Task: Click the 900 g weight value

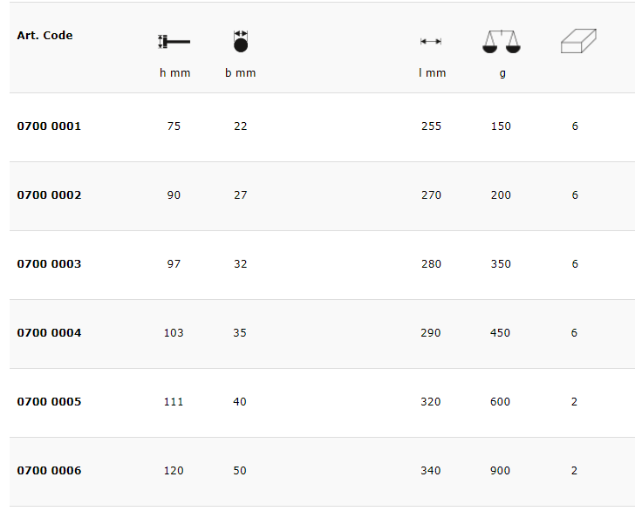Action: point(501,471)
